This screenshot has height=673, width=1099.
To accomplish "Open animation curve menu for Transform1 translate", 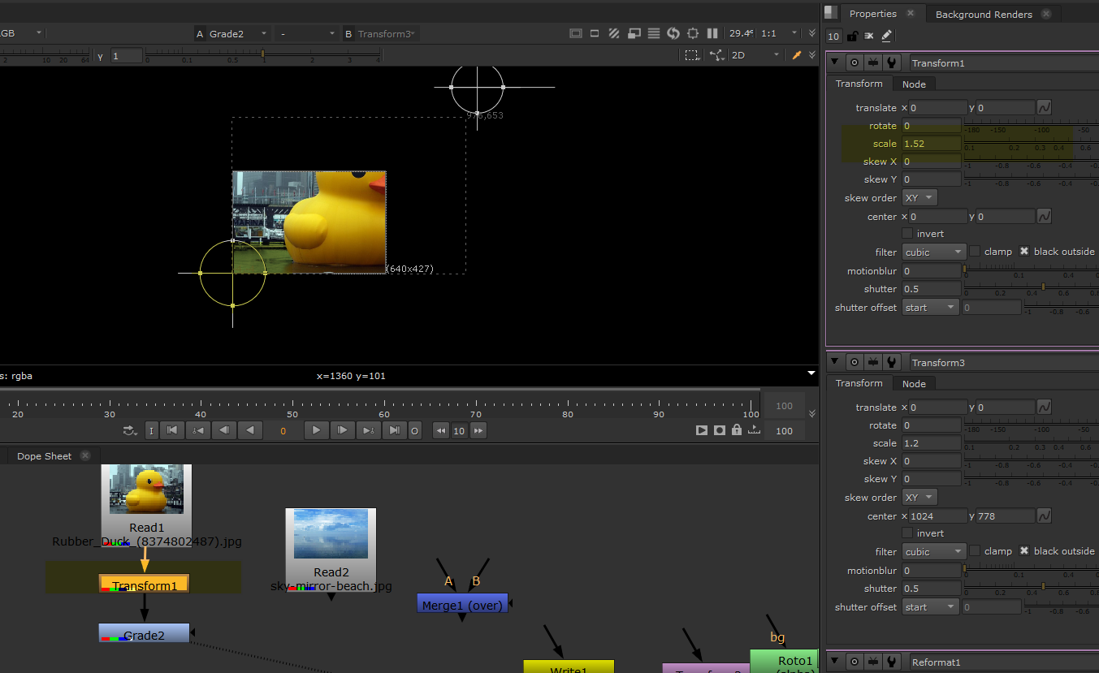I will tap(1045, 107).
